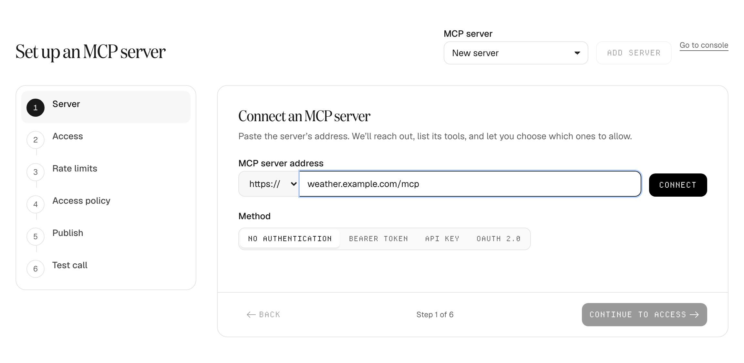Click the 'Connect an MCP server' heading
The width and height of the screenshot is (744, 363).
pyautogui.click(x=304, y=116)
